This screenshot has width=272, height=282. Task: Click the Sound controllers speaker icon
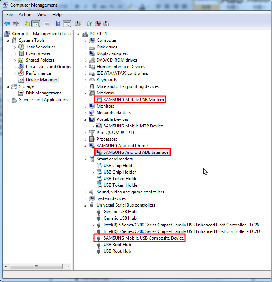pos(92,192)
